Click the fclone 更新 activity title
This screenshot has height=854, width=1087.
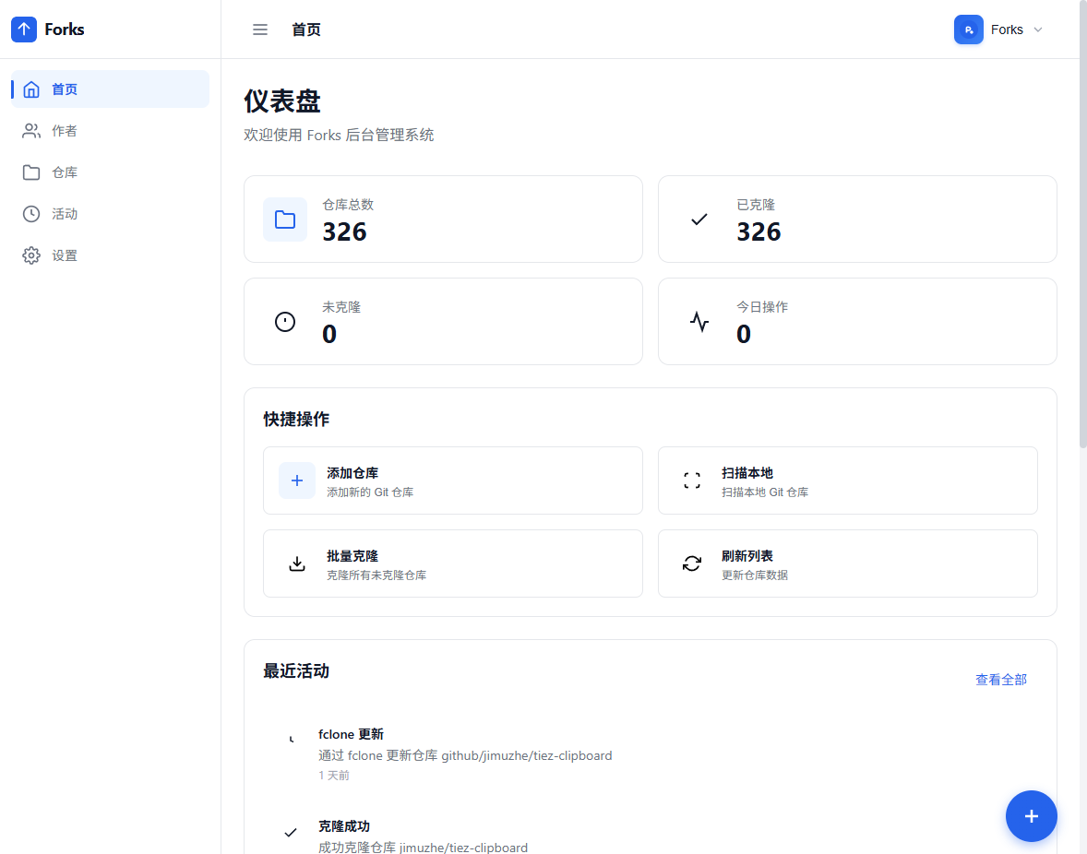coord(351,734)
